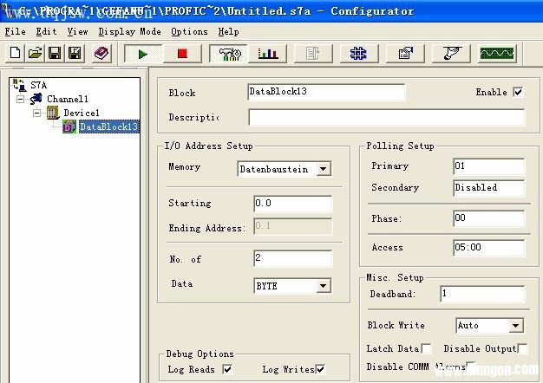
Task: Open the Data type BYTE dropdown
Action: (324, 286)
